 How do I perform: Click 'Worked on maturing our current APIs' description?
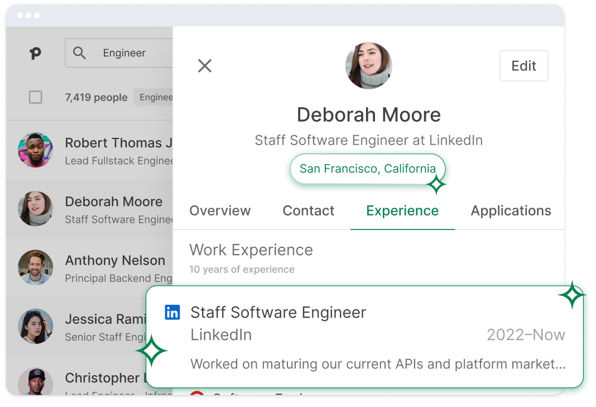(378, 365)
